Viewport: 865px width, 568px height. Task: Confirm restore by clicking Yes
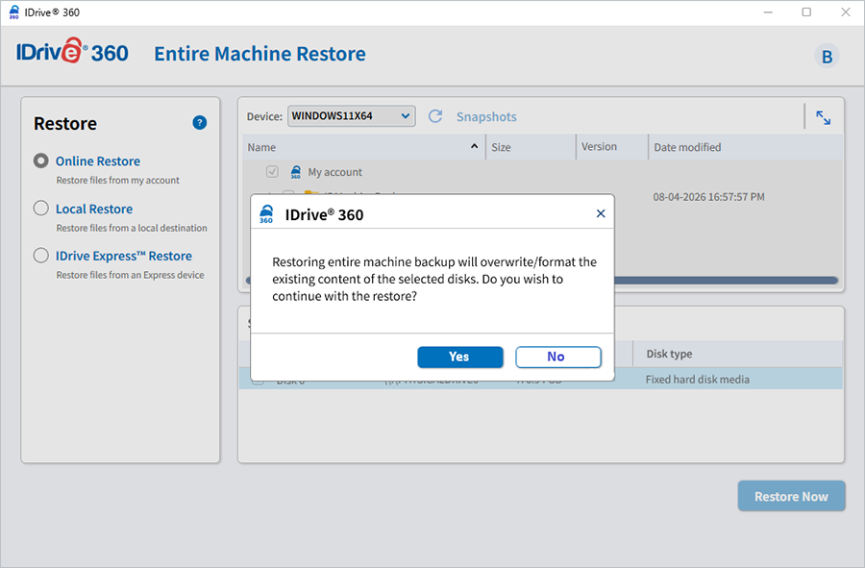pos(460,357)
